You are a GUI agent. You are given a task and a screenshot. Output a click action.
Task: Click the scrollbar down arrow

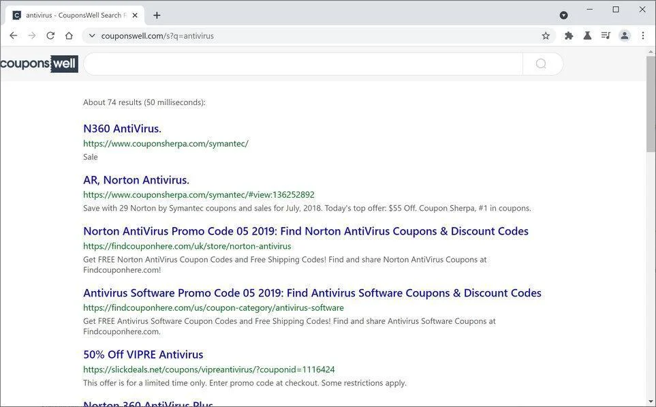coord(651,402)
